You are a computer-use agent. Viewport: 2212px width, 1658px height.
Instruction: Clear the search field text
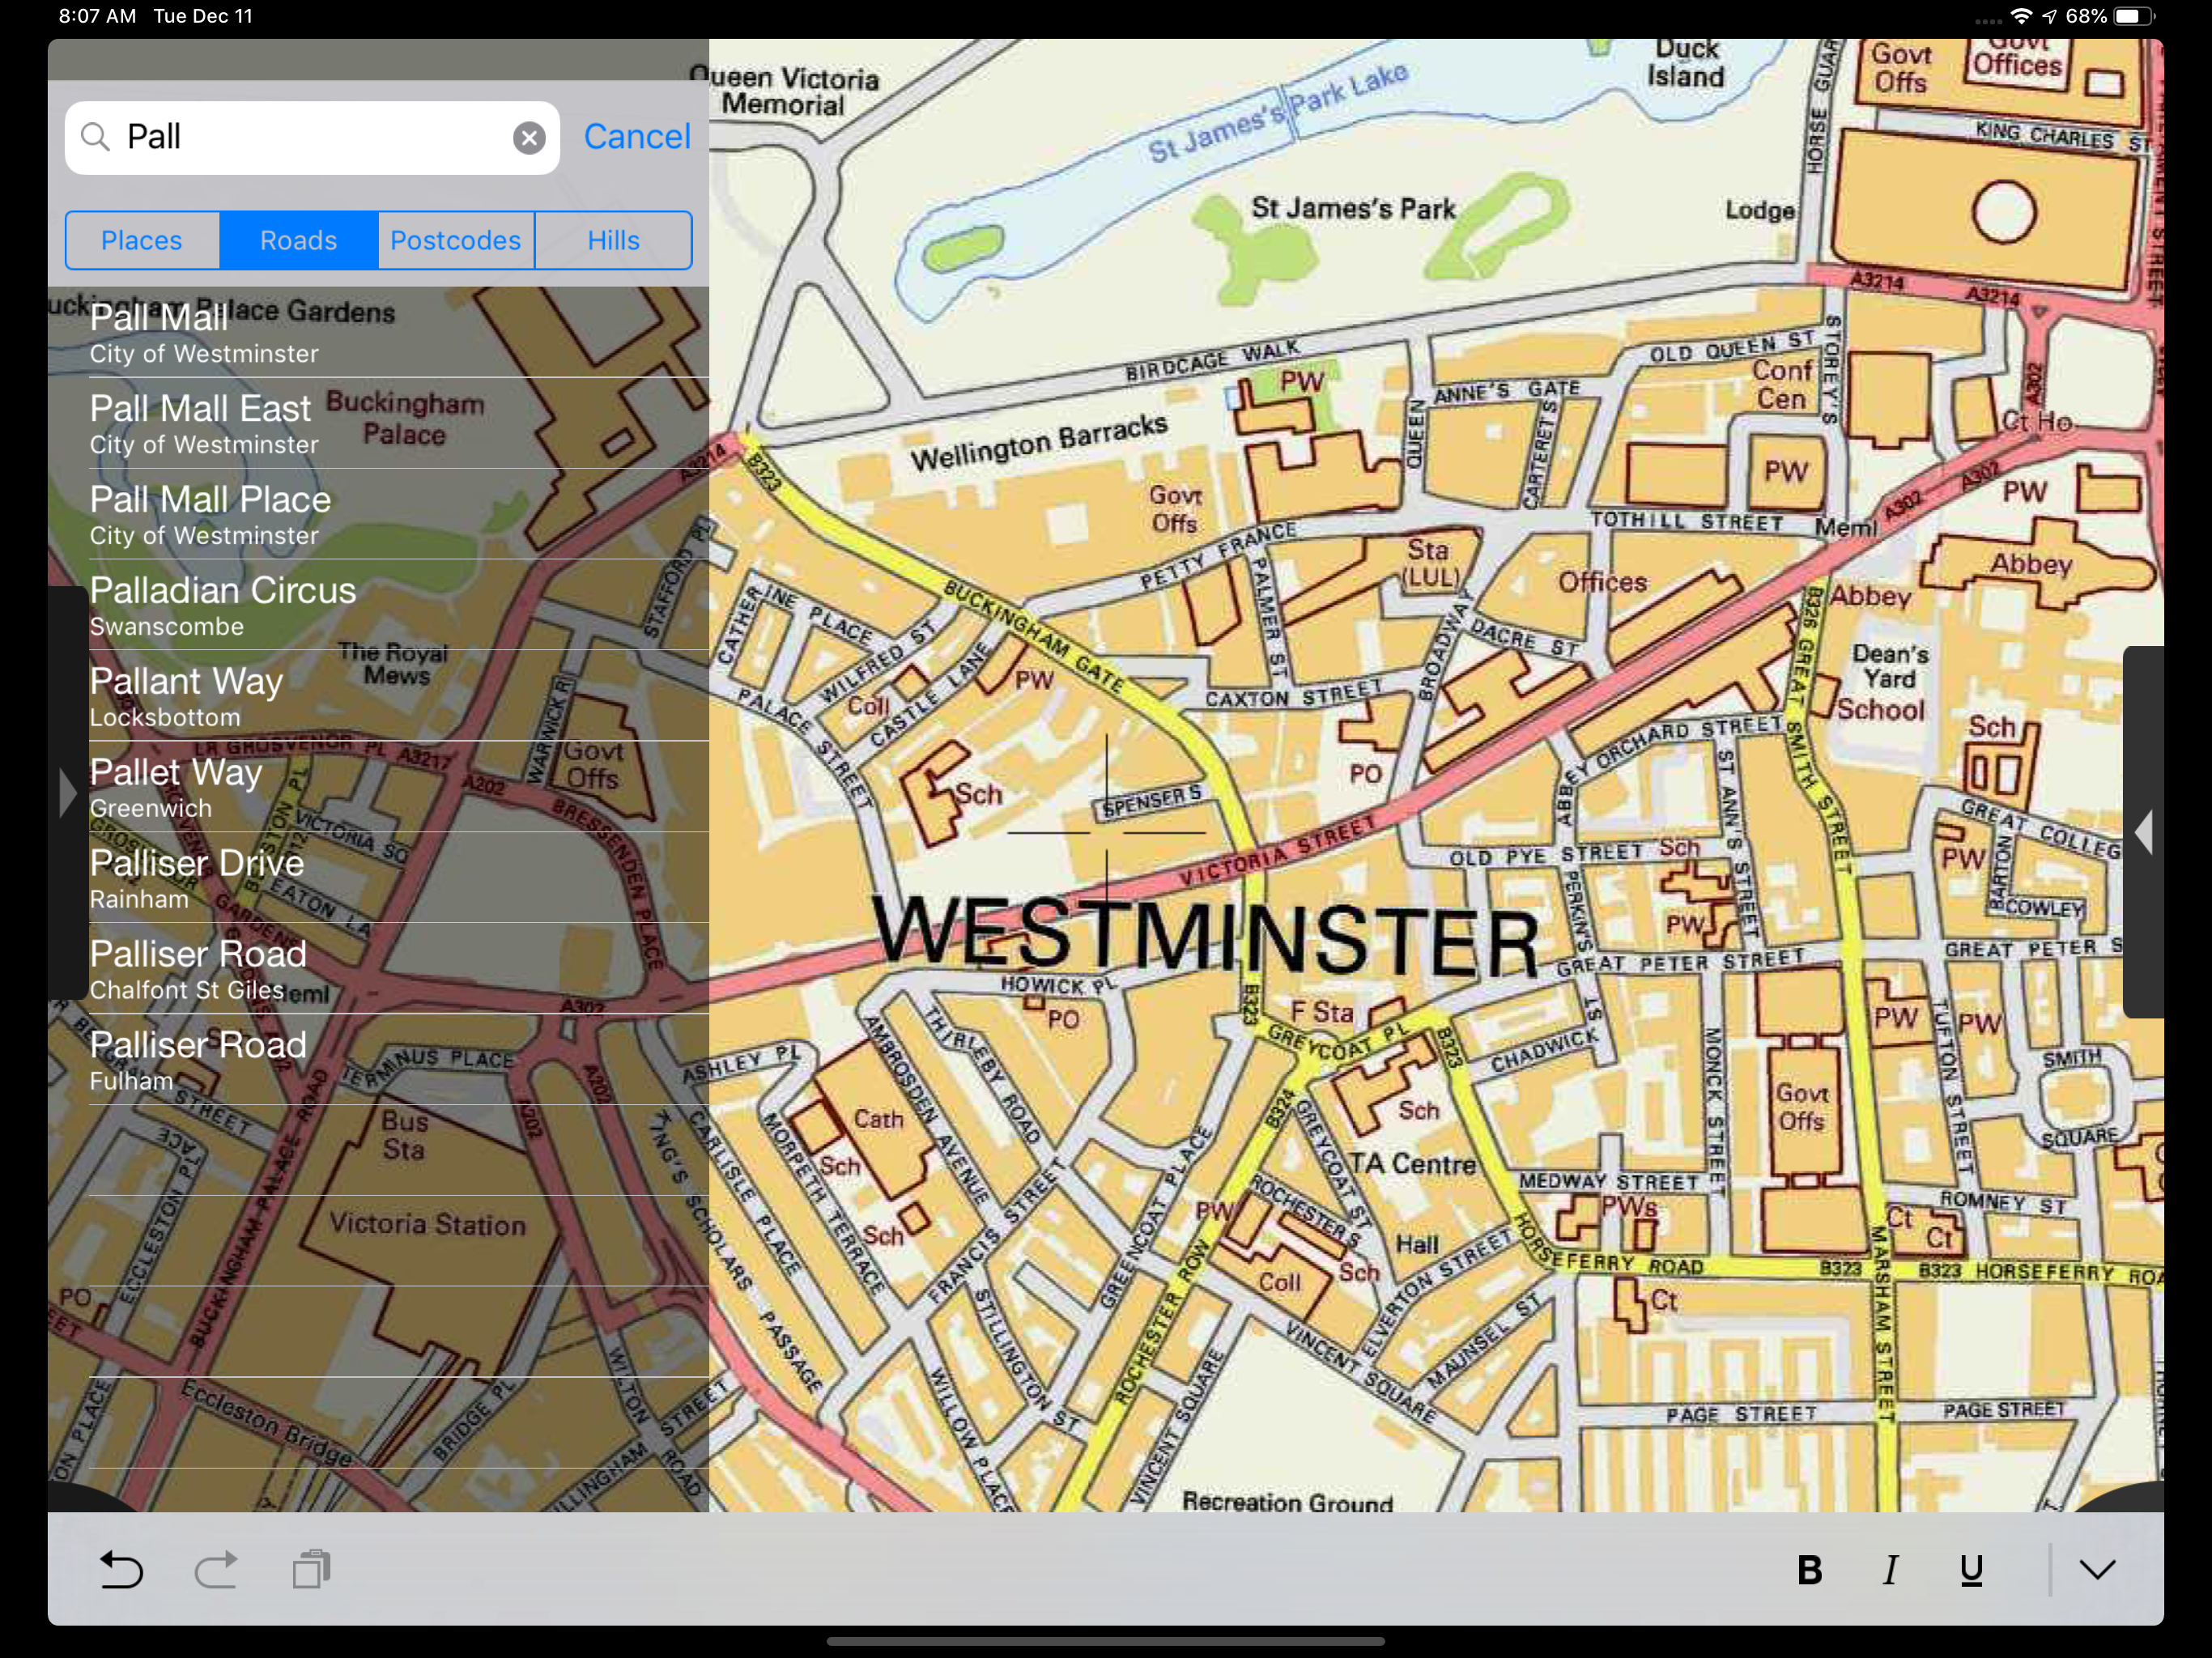(529, 138)
